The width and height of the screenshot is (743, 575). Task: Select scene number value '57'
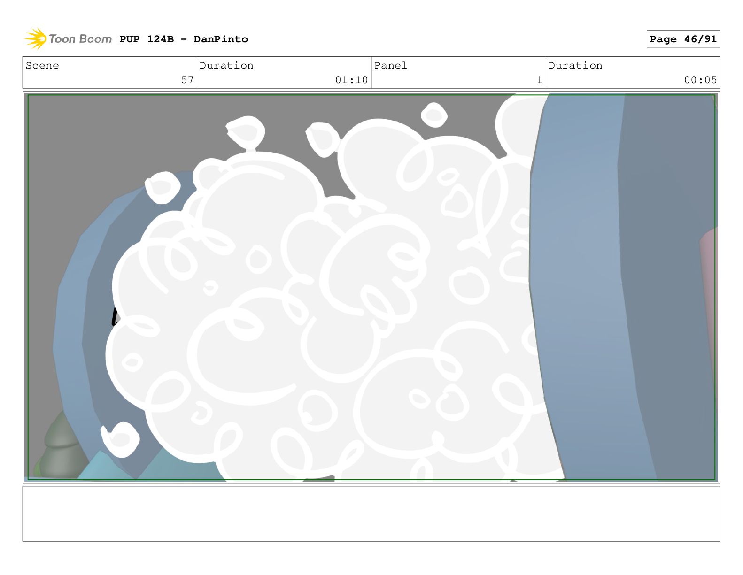coord(187,80)
